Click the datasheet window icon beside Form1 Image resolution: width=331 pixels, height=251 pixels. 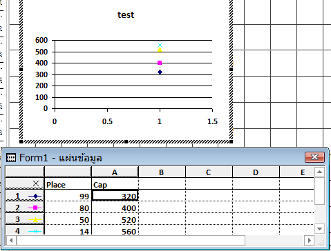coord(11,158)
